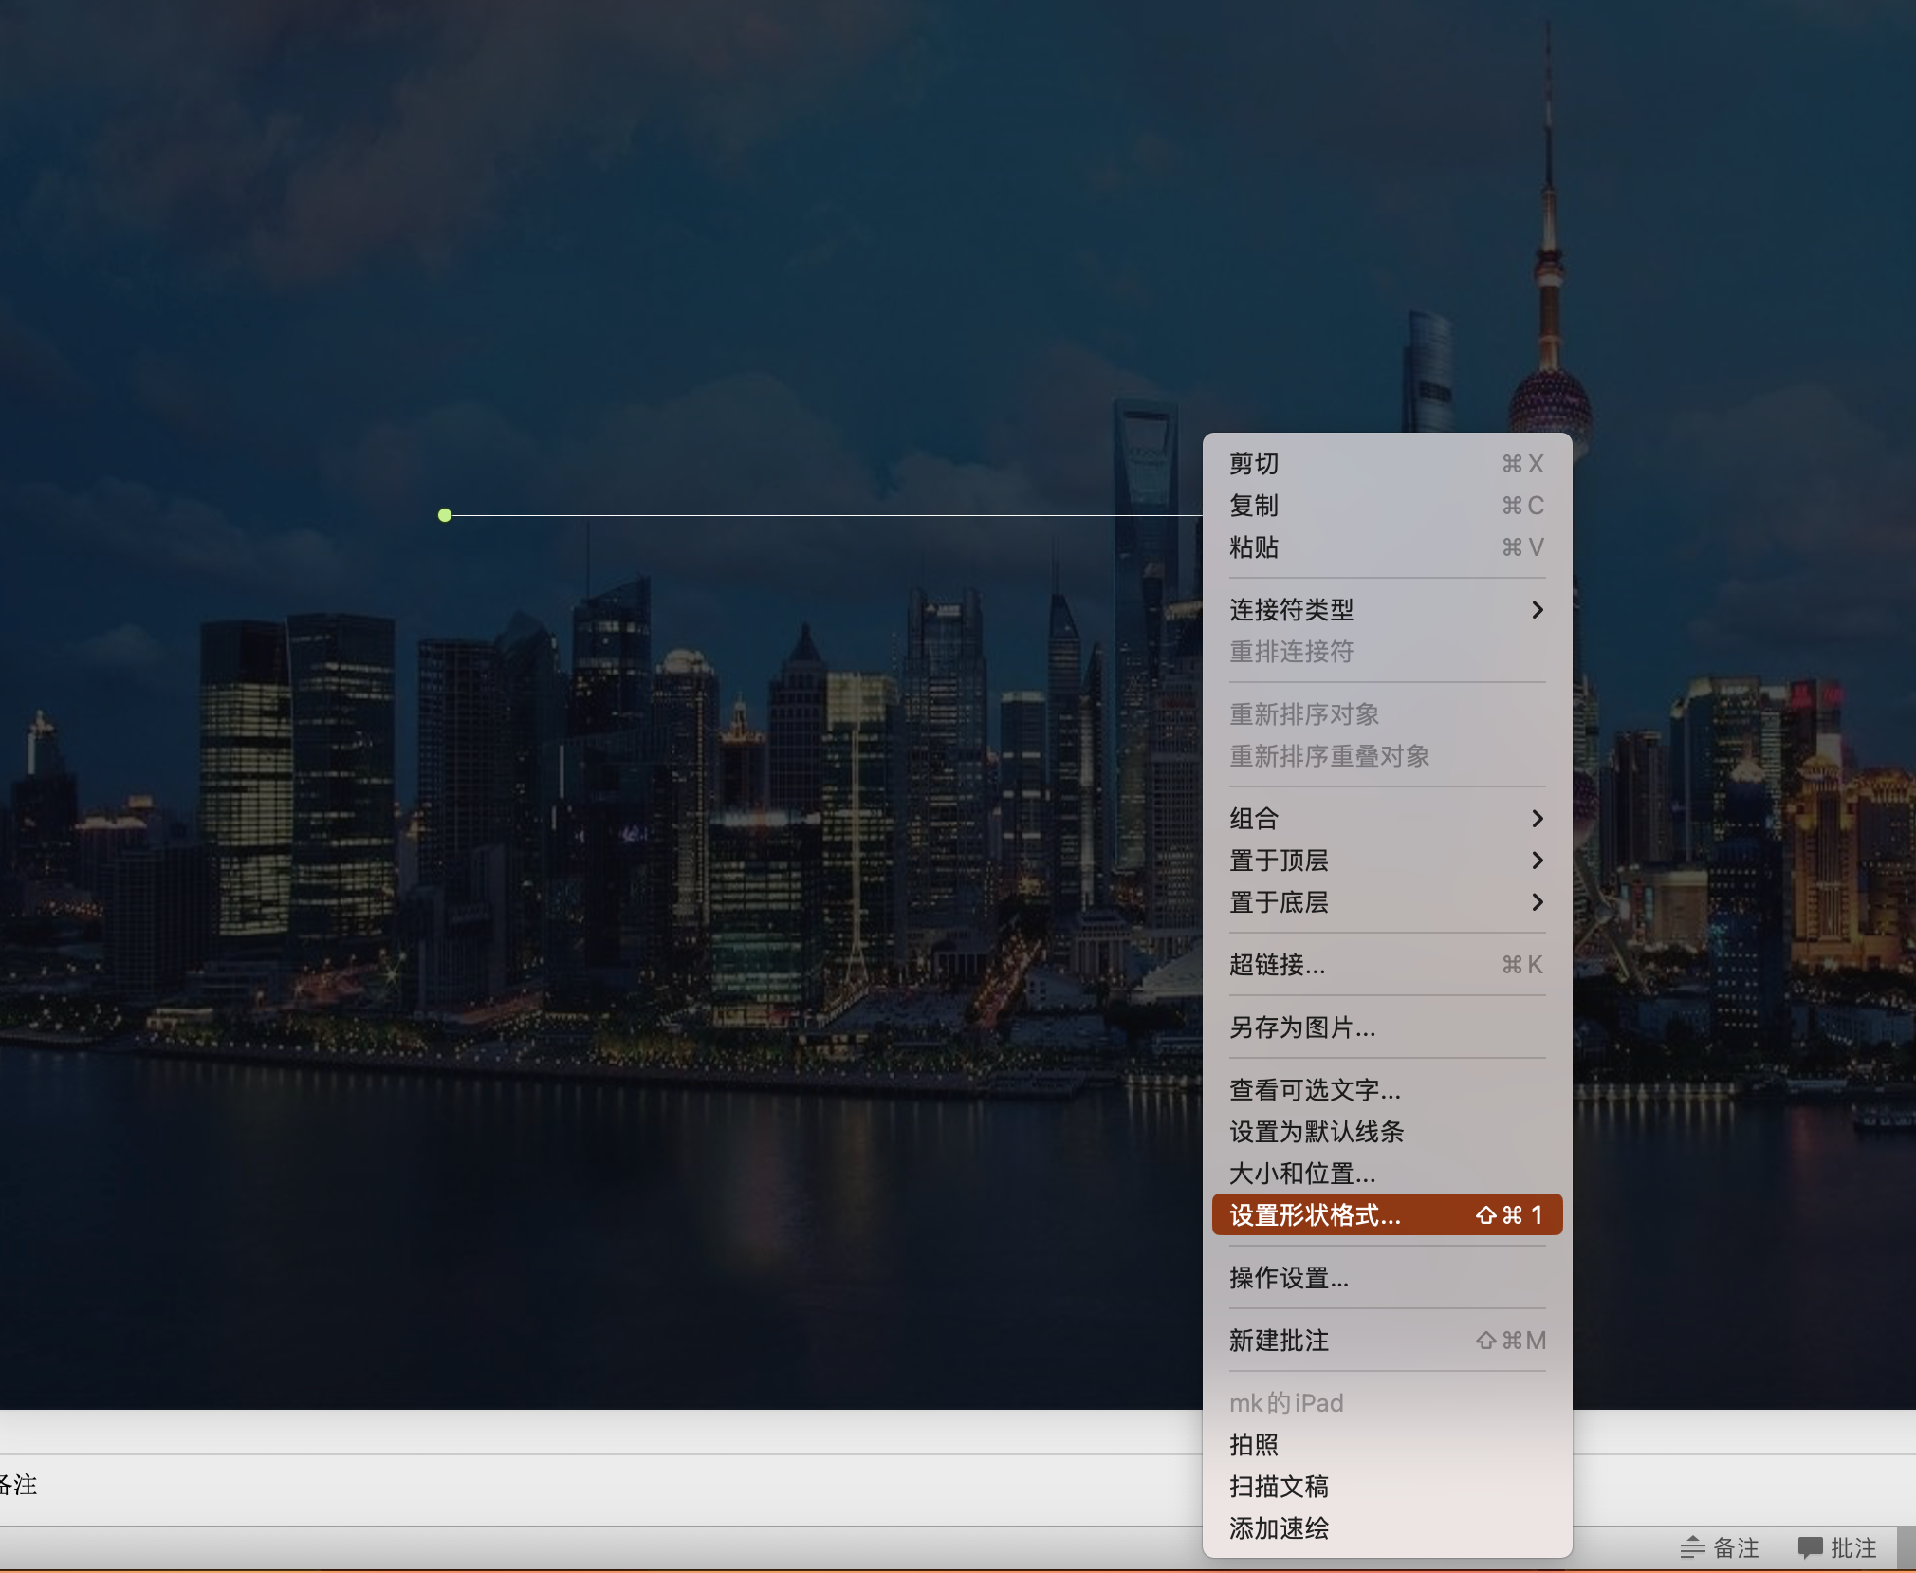Choose 新建批注 menu item
This screenshot has height=1573, width=1916.
[1279, 1341]
